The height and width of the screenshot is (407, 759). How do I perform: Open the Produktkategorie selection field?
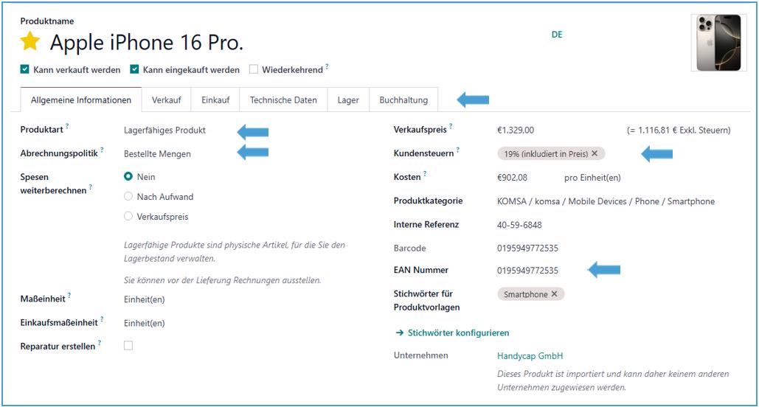tap(606, 201)
